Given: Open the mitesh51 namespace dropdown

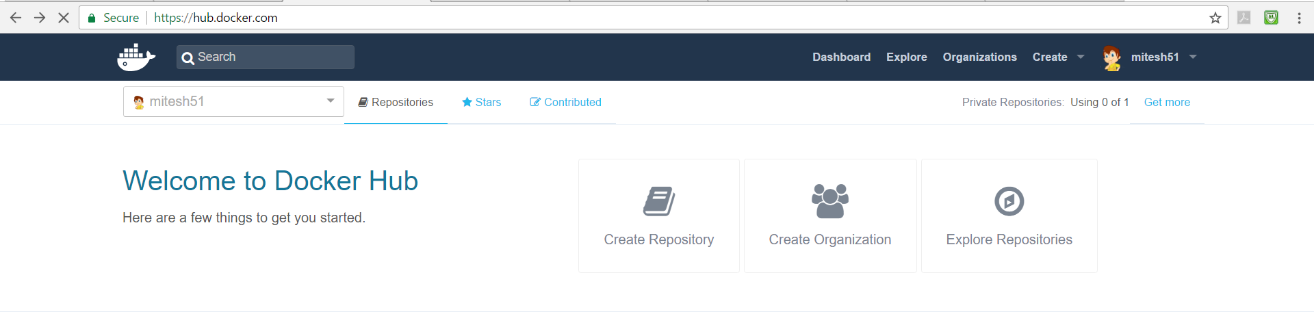Looking at the screenshot, I should point(233,101).
